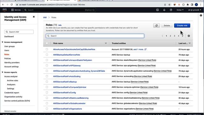The image size is (204, 115).
Task: Open Access analyzer in sidebar
Action: click(11, 76)
